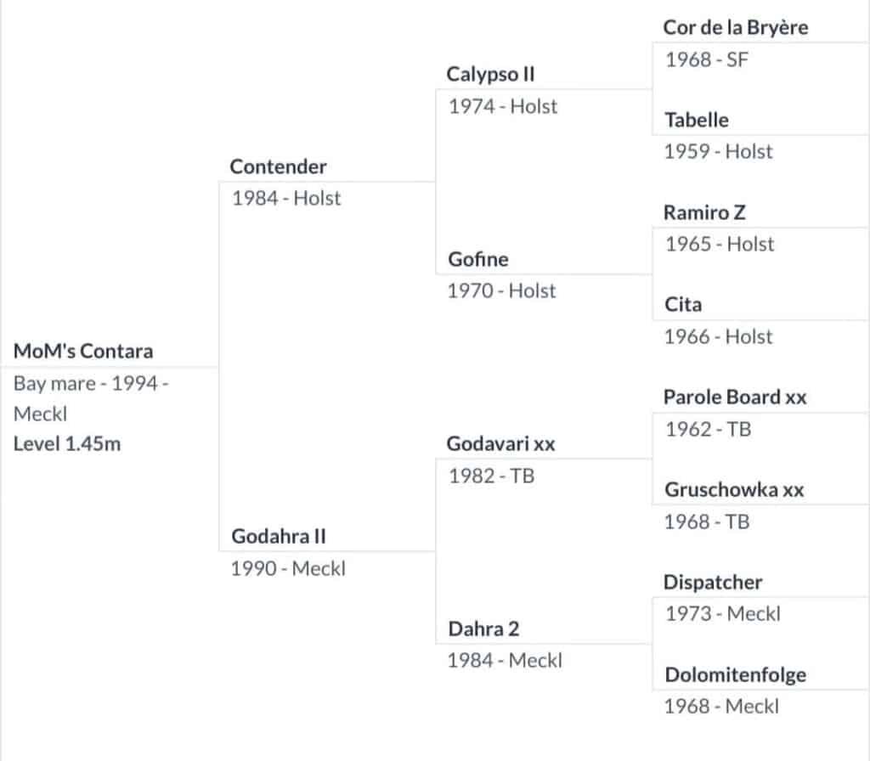Image resolution: width=870 pixels, height=761 pixels.
Task: Click the 1968 - SF breed info
Action: [707, 59]
